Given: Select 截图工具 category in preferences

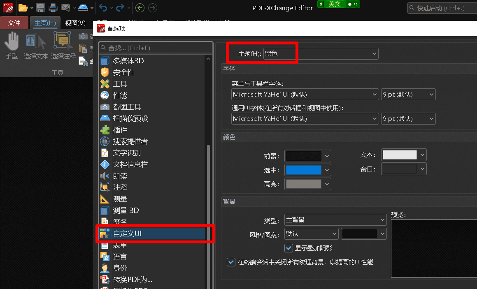Looking at the screenshot, I should tap(127, 107).
